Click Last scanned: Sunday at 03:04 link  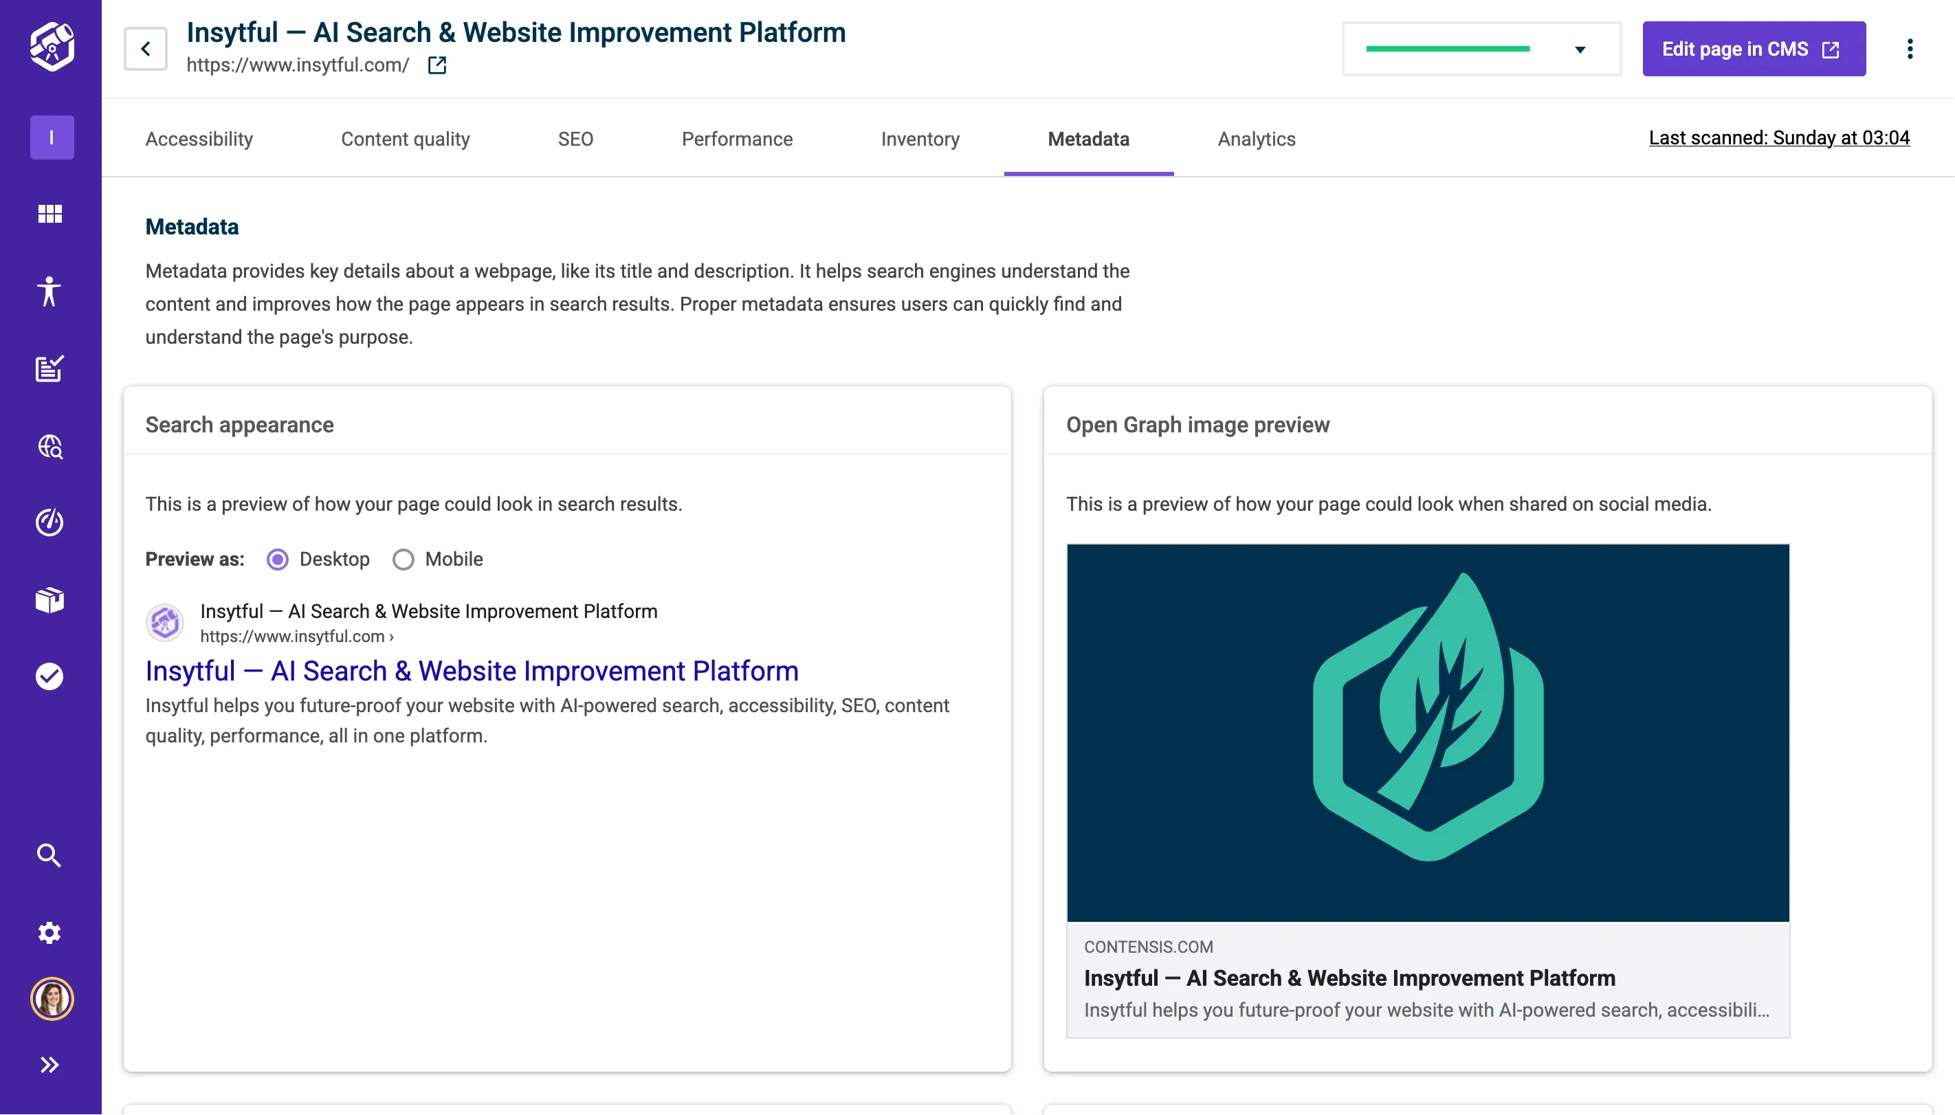1778,138
